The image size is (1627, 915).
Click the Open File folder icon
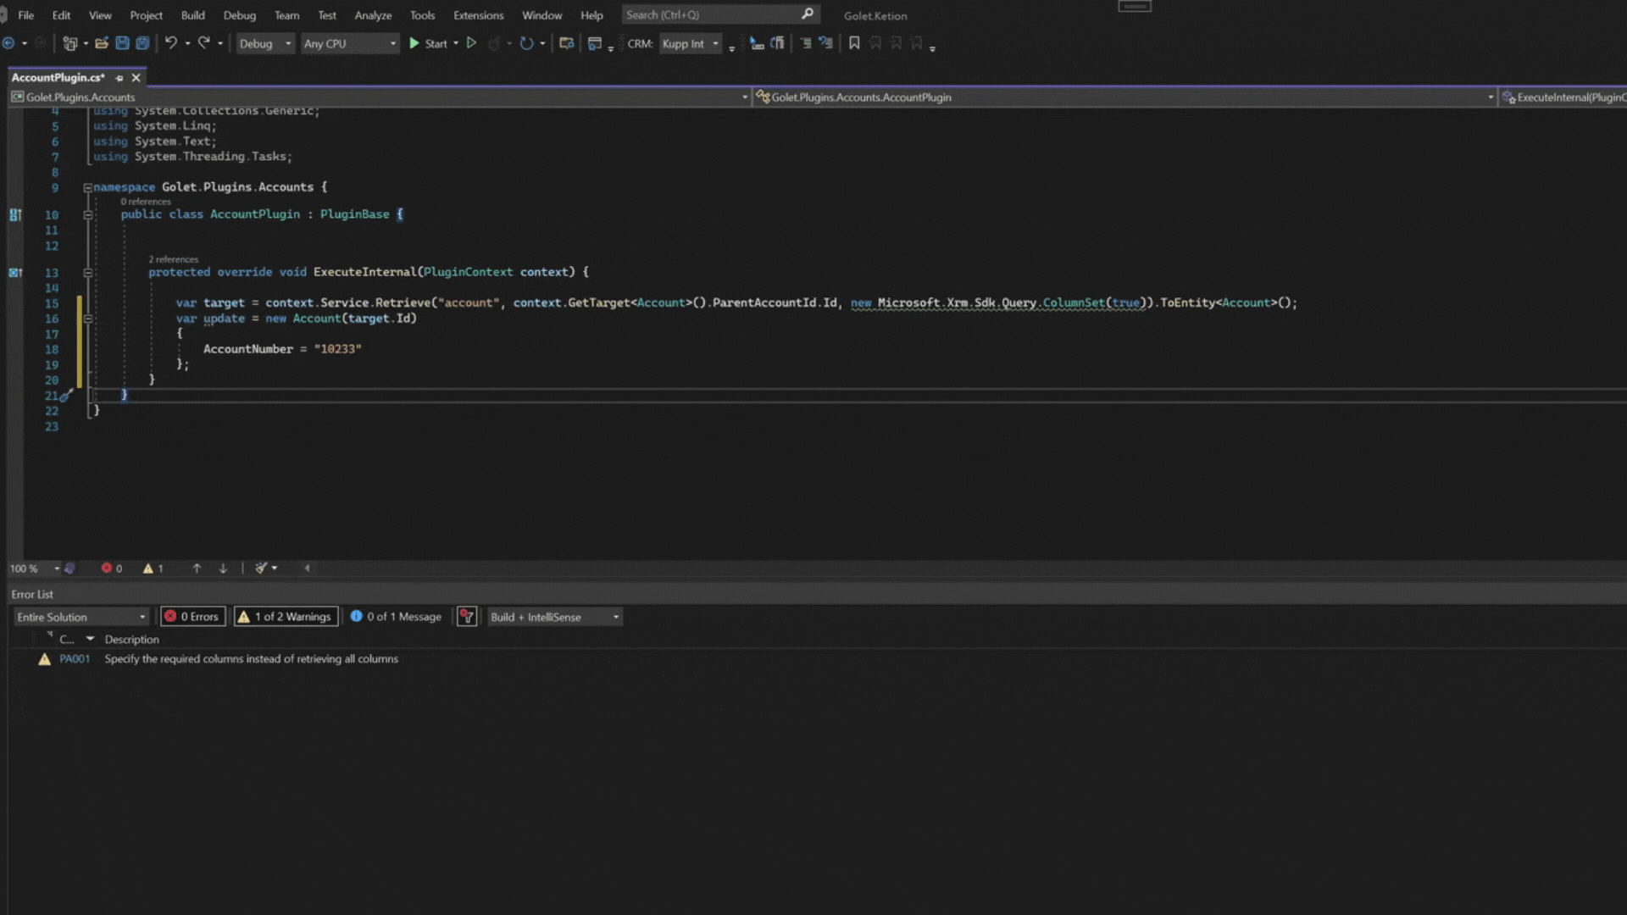coord(102,43)
